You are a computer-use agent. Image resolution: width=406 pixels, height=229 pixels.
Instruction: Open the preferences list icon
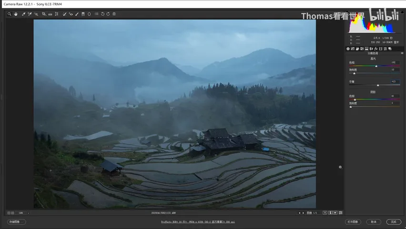(97, 14)
